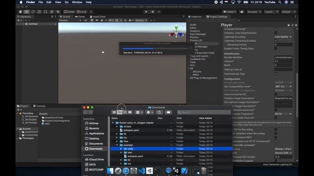Select the Scale tool in Unity toolbar

tap(39, 12)
